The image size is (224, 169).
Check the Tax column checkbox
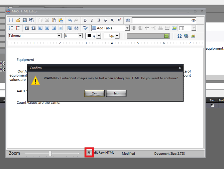(212, 105)
